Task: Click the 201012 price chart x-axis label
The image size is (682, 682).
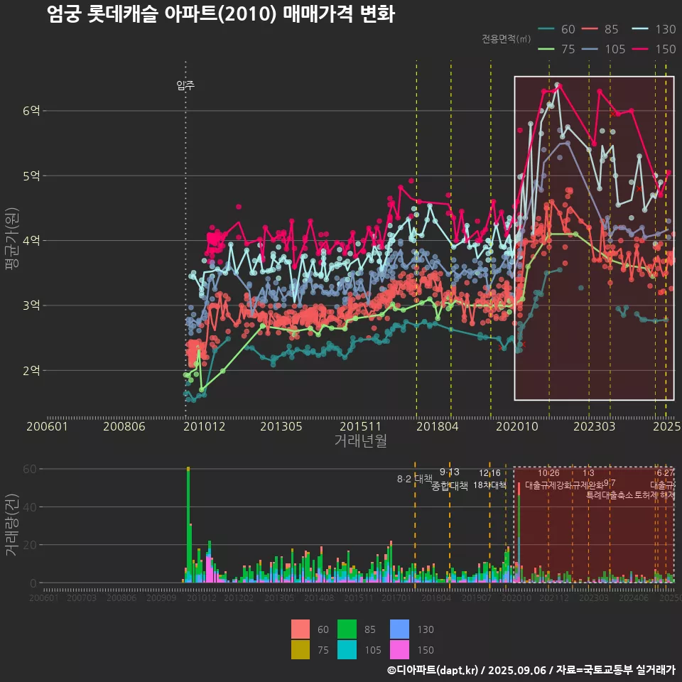Action: coord(204,426)
